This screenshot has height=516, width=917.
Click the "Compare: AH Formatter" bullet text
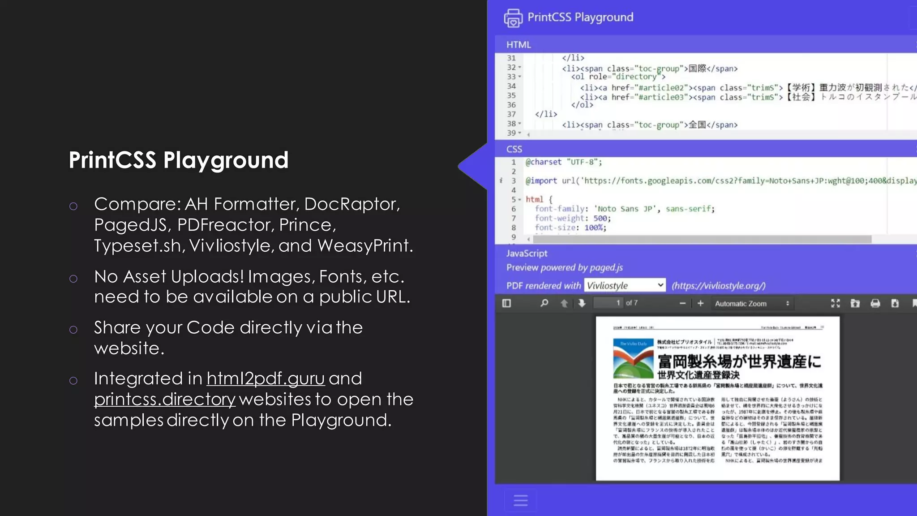pos(253,225)
